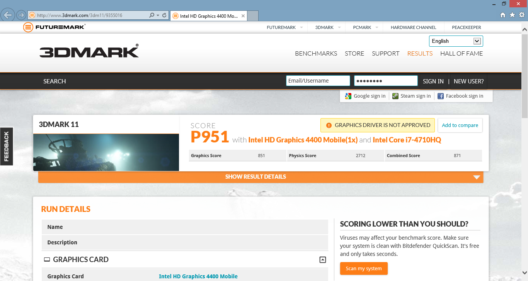This screenshot has height=281, width=528.
Task: Open Favorites with the star icon
Action: tap(513, 15)
